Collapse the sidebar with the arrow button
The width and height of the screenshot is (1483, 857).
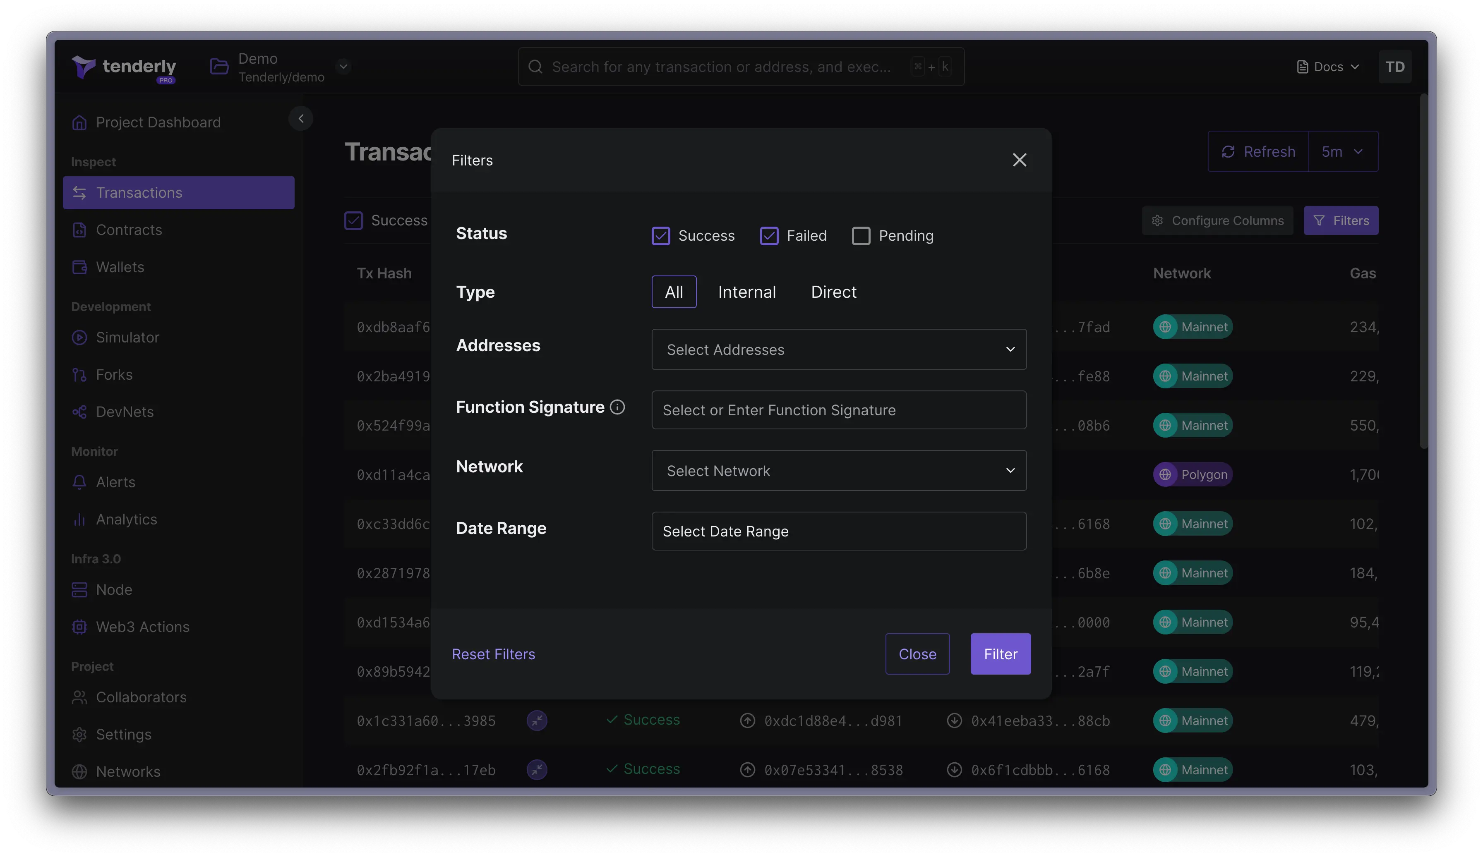301,119
